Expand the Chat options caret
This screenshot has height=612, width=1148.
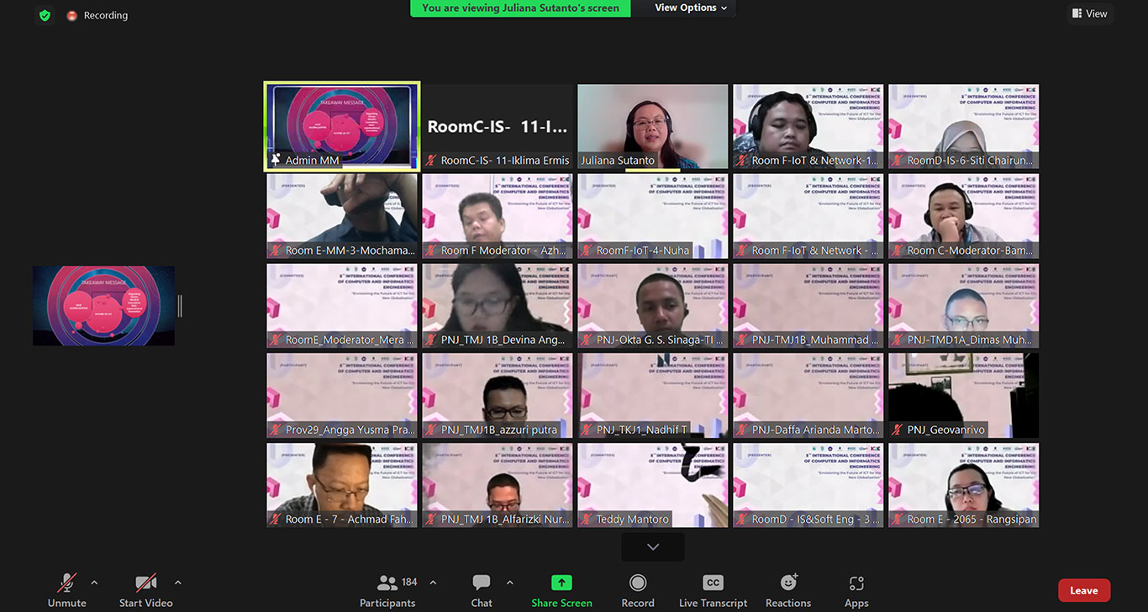pos(509,582)
